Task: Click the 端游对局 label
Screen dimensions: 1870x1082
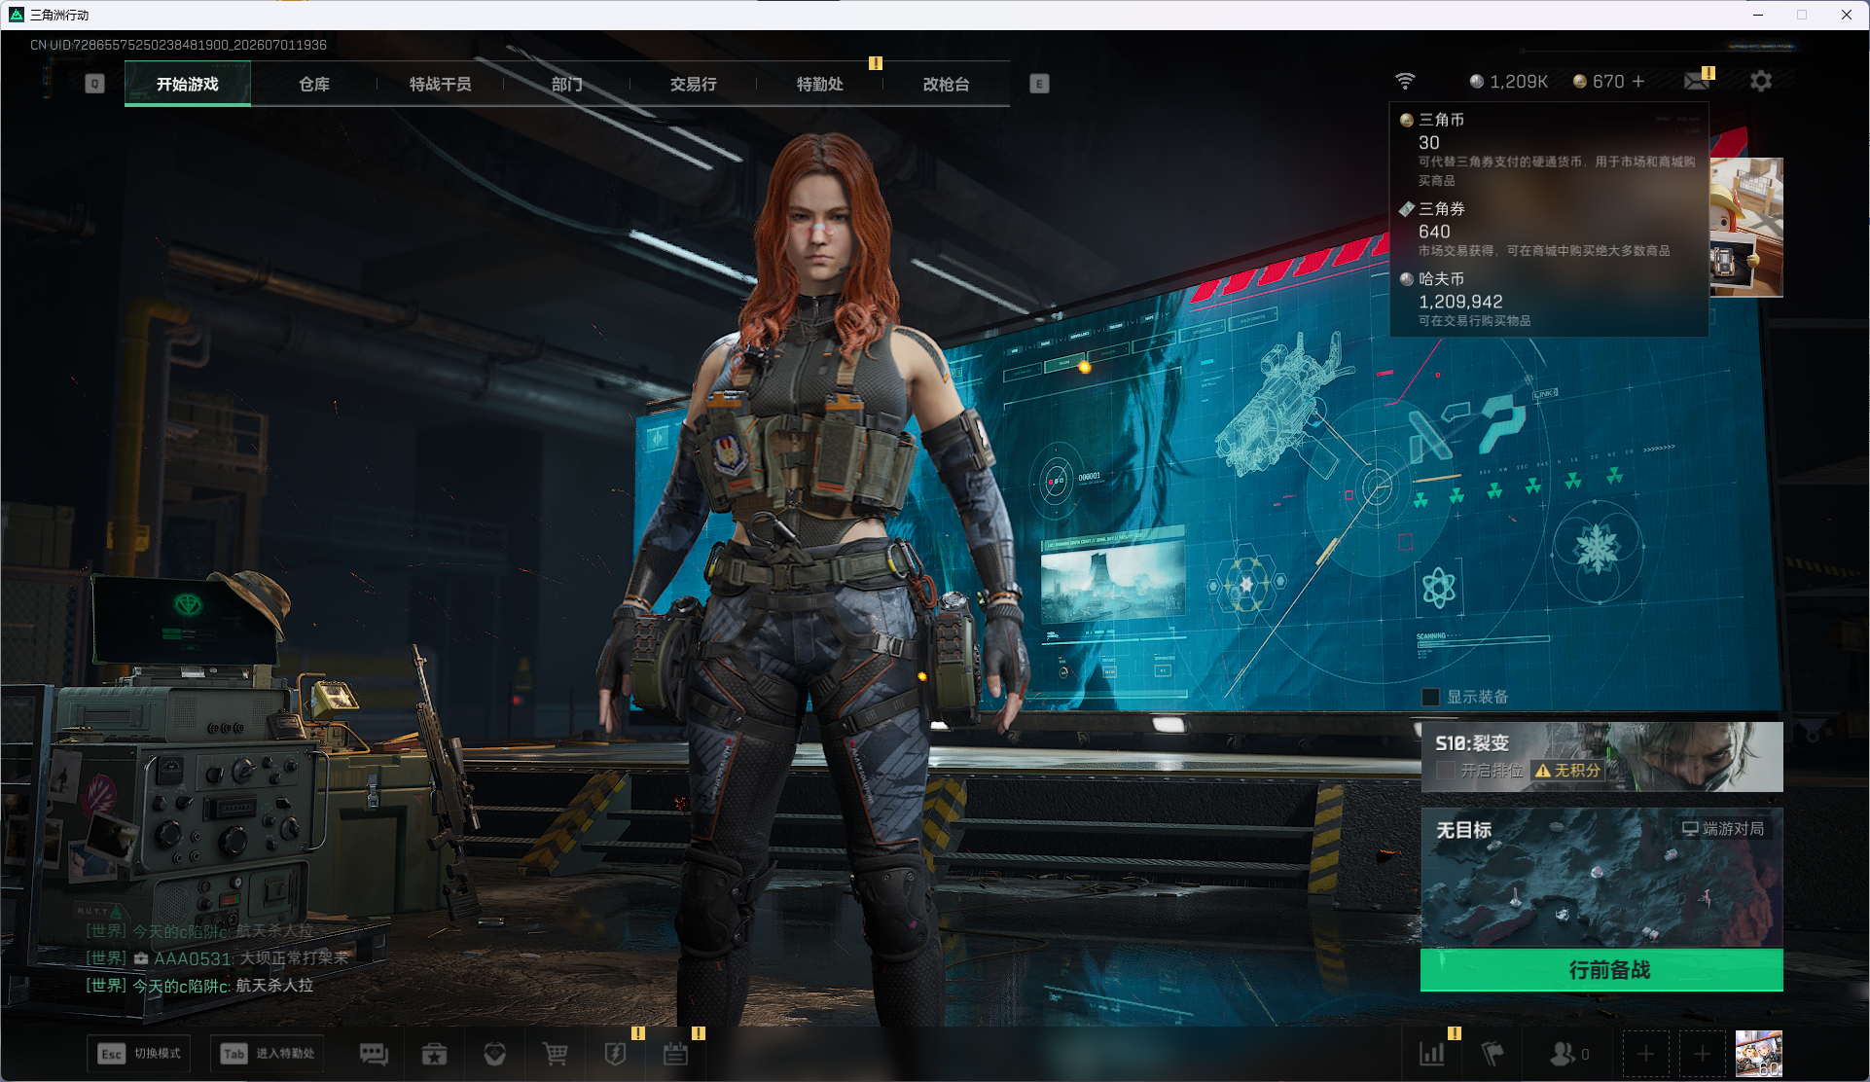Action: point(1723,829)
